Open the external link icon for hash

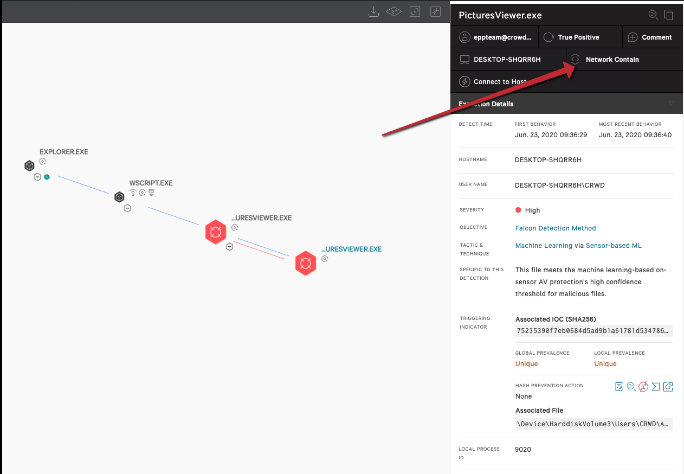[668, 387]
